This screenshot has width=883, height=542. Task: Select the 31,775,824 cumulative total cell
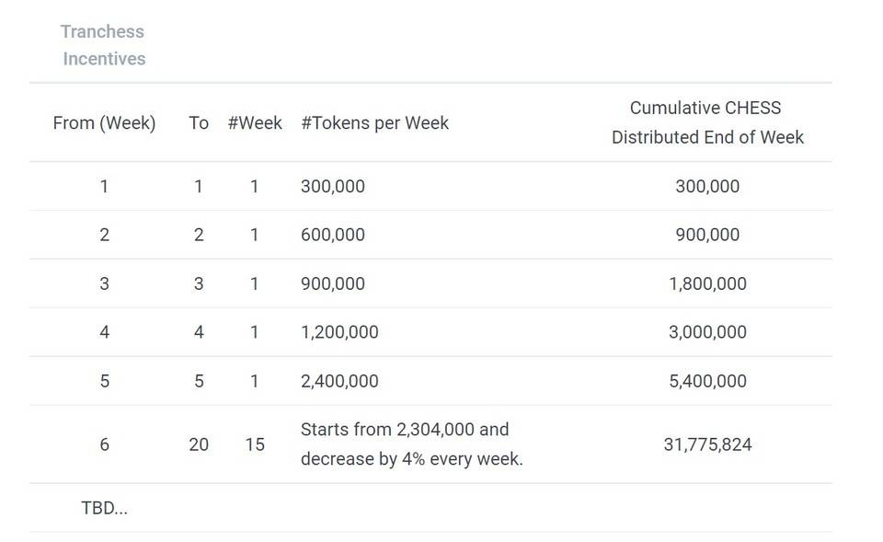coord(707,444)
